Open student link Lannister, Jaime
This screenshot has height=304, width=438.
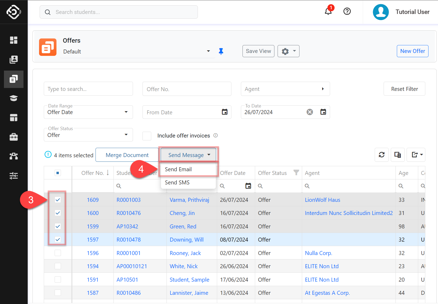[x=189, y=293]
